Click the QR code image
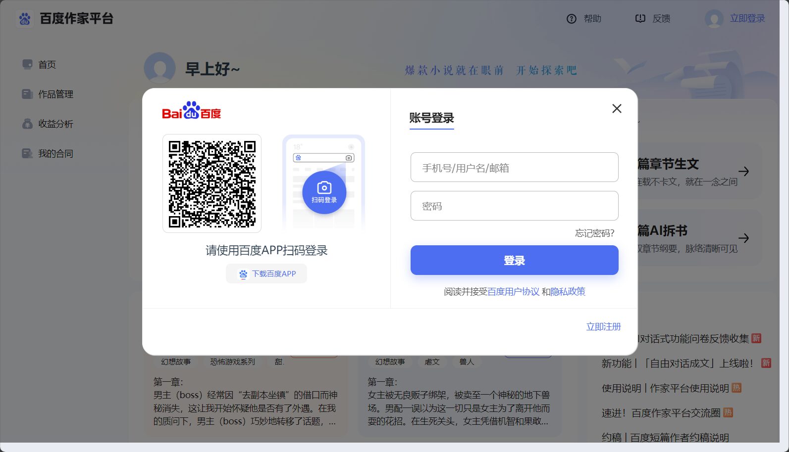 coord(212,183)
